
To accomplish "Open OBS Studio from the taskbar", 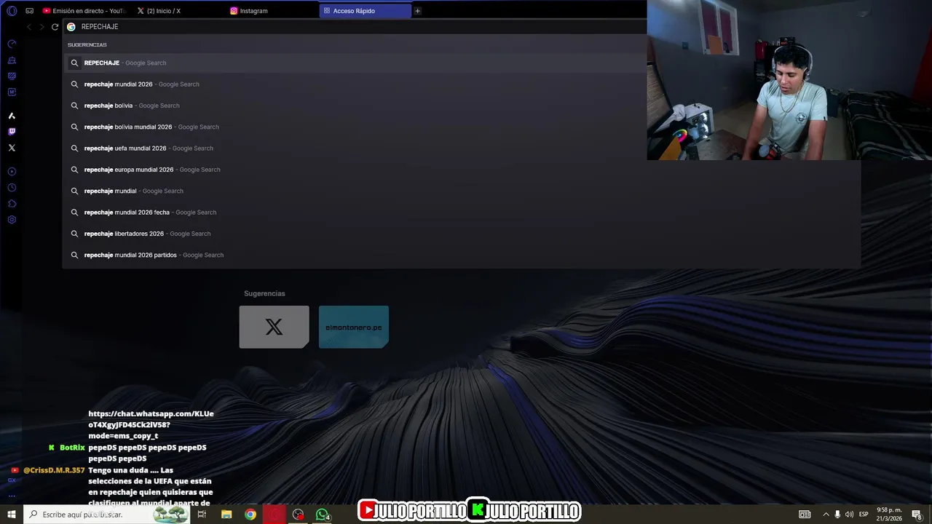I will coord(299,515).
